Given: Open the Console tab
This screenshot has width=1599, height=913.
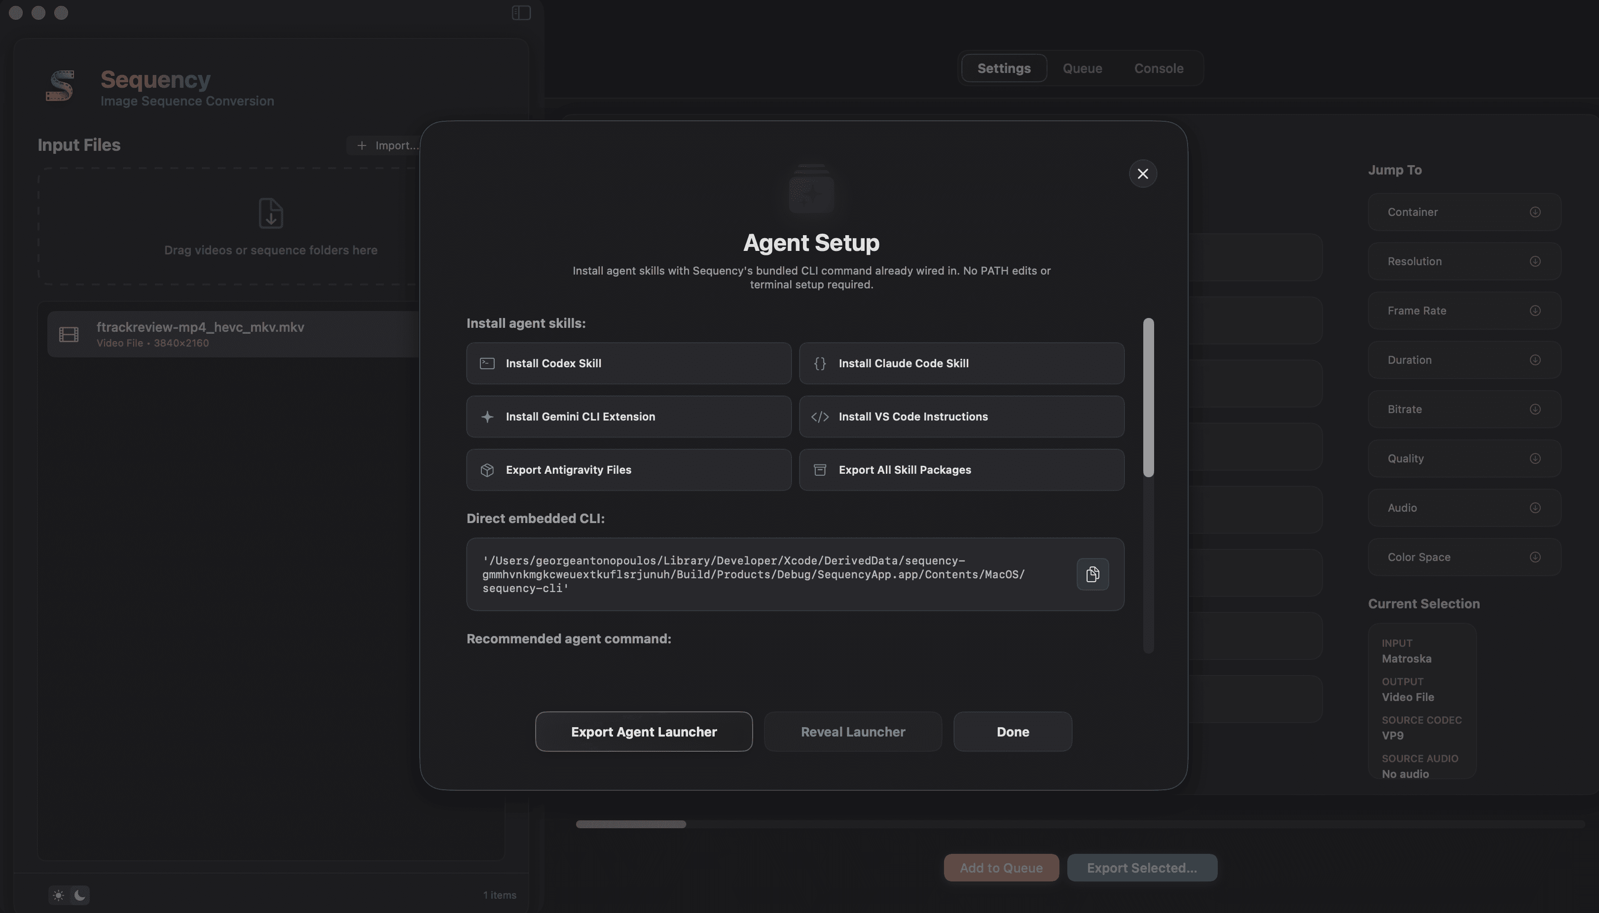Looking at the screenshot, I should (1158, 69).
